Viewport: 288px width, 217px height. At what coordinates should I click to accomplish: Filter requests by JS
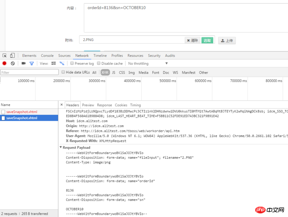click(113, 73)
